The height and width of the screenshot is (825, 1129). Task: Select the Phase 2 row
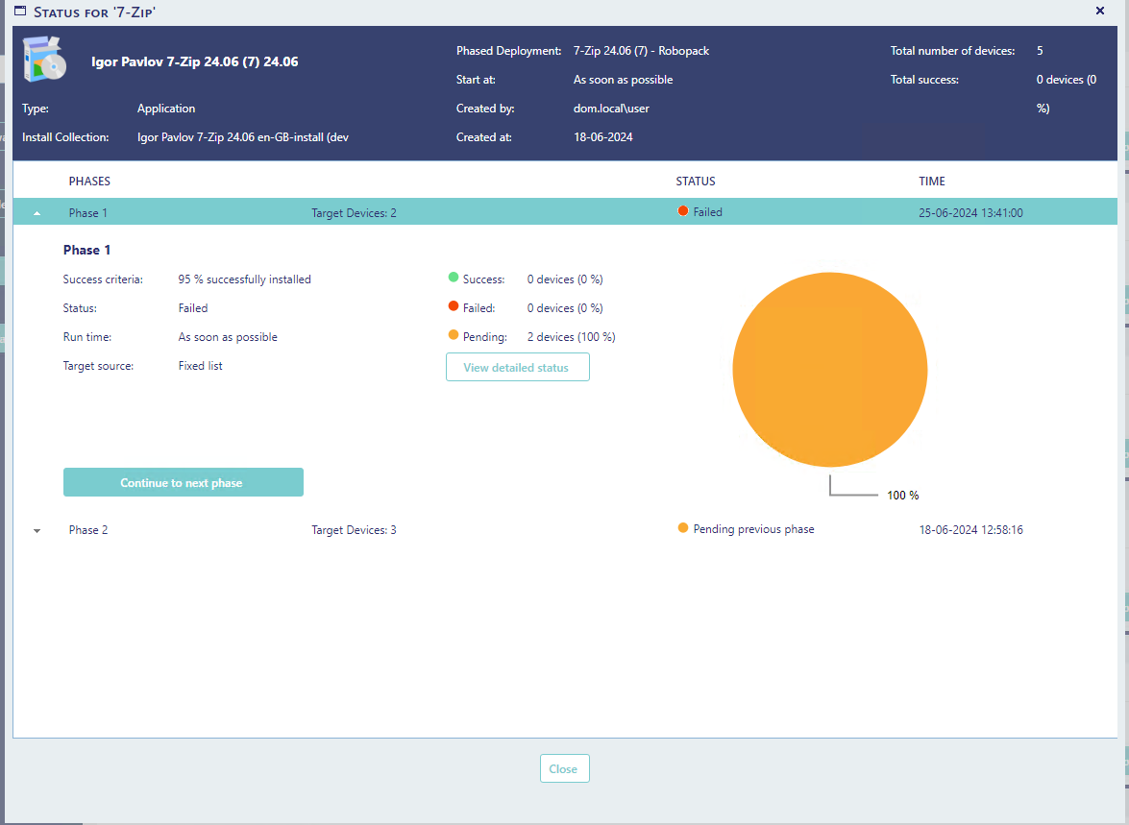pos(565,530)
